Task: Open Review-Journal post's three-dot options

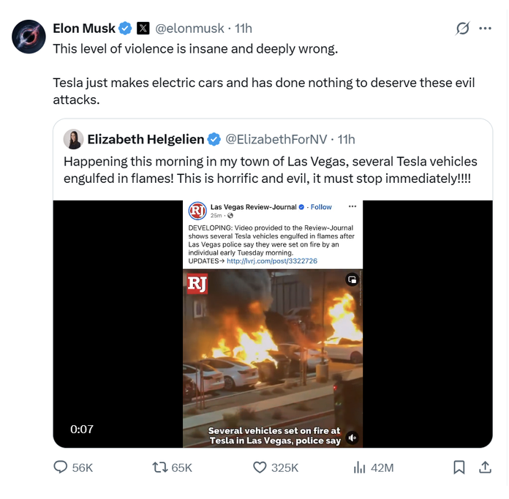Action: pos(352,207)
